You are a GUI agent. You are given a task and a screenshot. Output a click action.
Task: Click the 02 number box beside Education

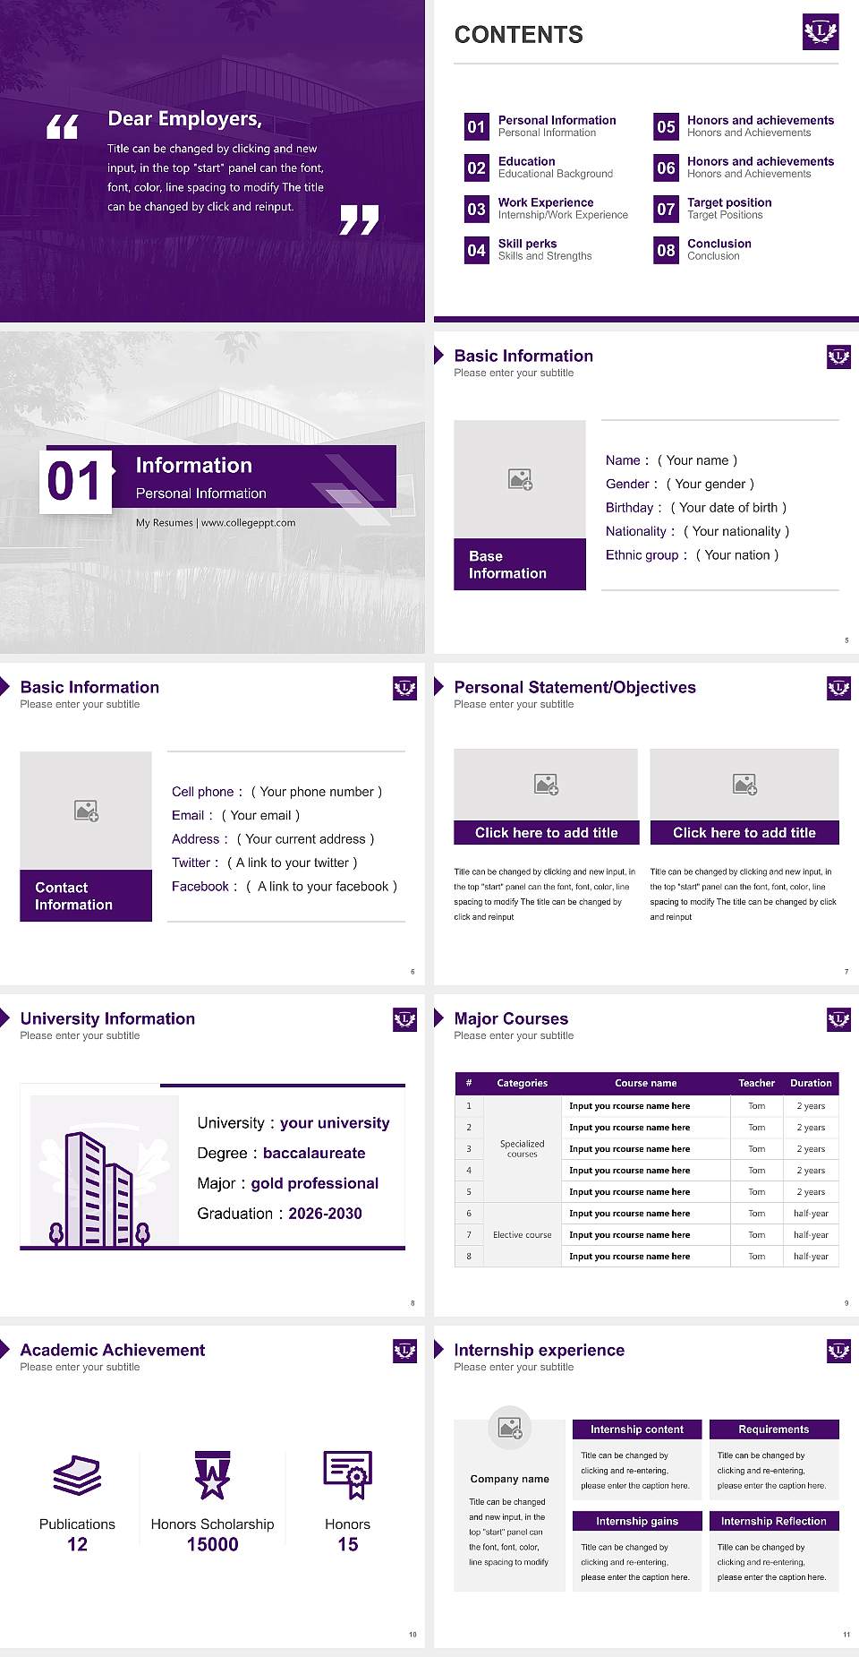click(476, 167)
